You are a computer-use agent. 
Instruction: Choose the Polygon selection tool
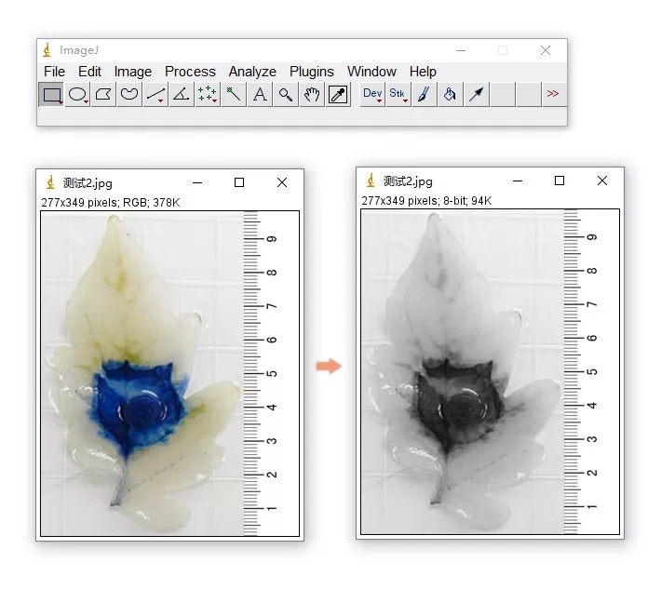click(103, 94)
